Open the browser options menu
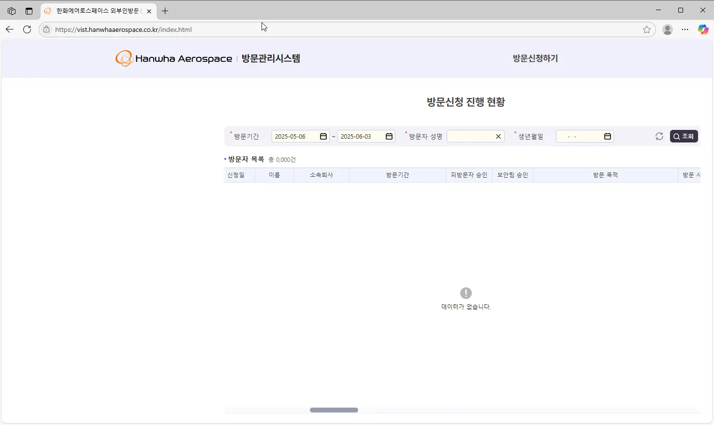714x425 pixels. 685,29
